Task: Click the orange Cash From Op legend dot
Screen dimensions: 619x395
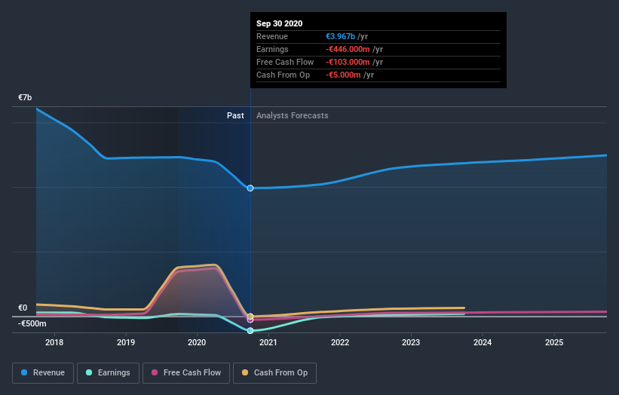Action: [x=245, y=372]
